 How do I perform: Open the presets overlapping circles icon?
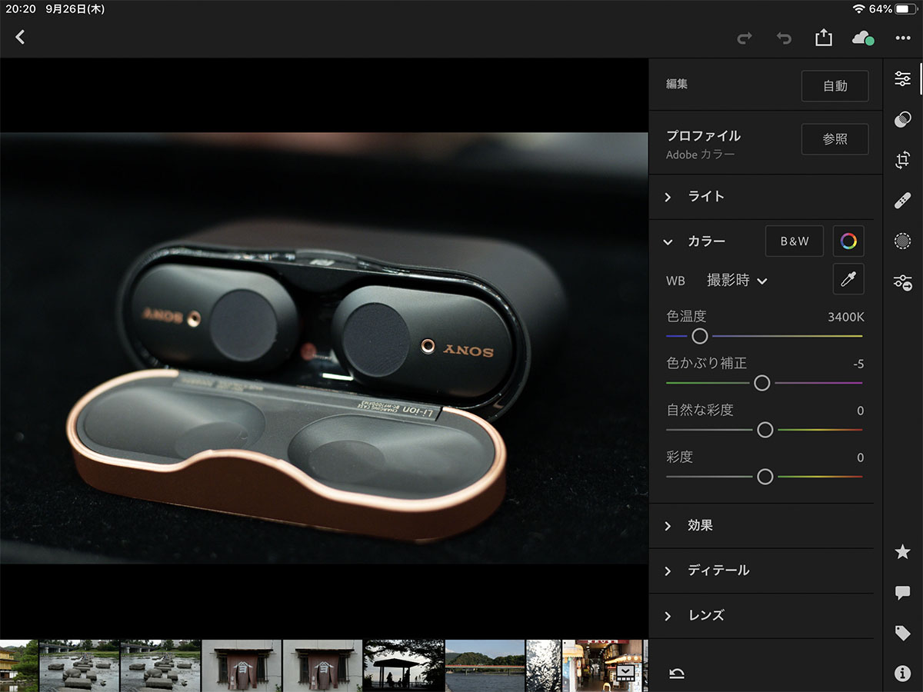[903, 119]
